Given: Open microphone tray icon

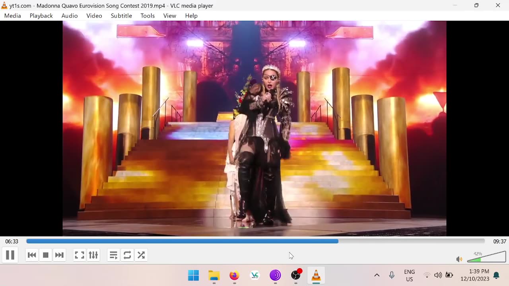Looking at the screenshot, I should 392,275.
